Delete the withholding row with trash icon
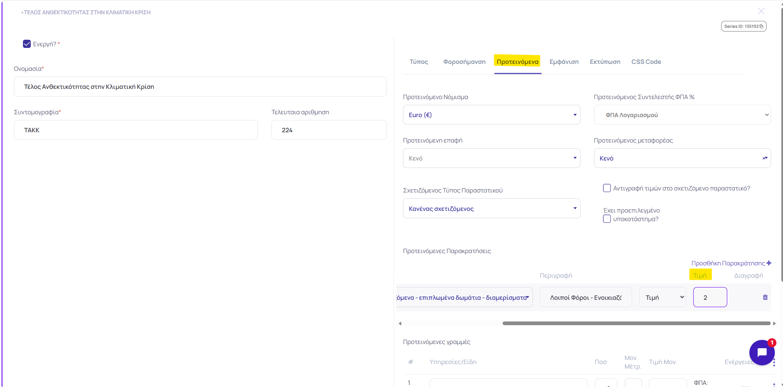783x387 pixels. 765,297
